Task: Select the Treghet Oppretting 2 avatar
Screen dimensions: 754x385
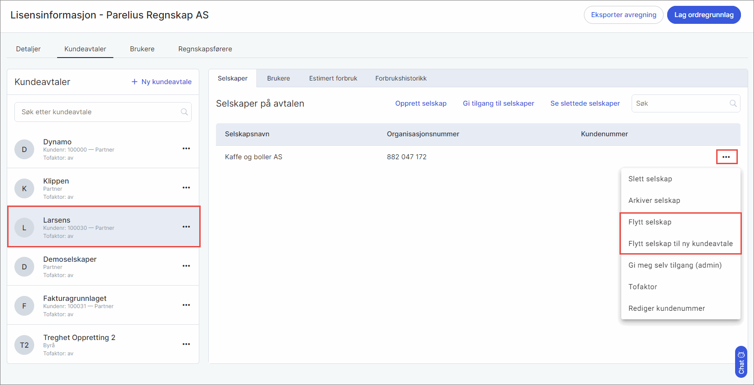Action: point(24,345)
